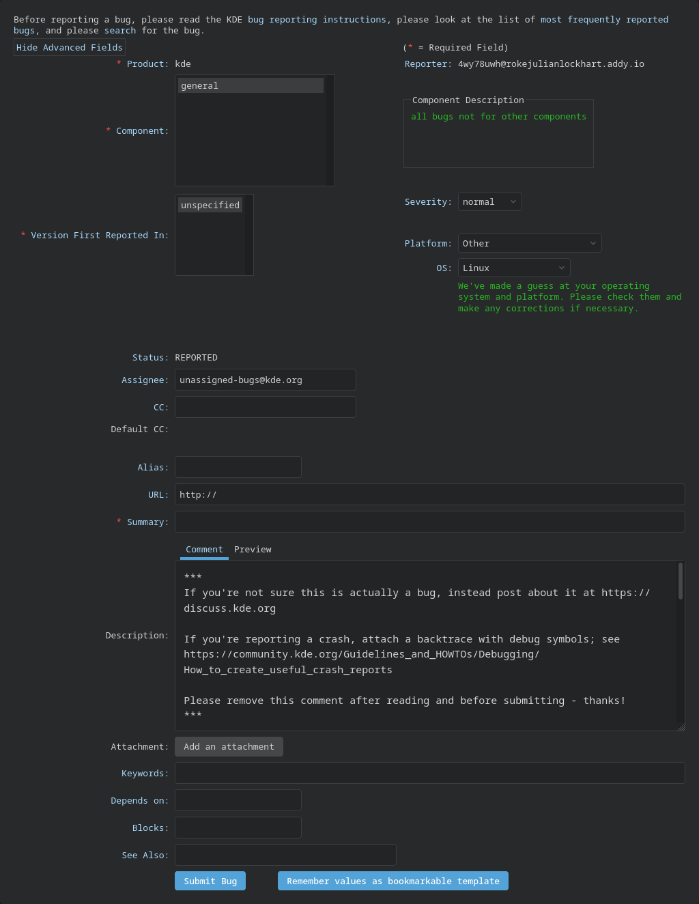
Task: Click the URL label link
Action: (157, 494)
